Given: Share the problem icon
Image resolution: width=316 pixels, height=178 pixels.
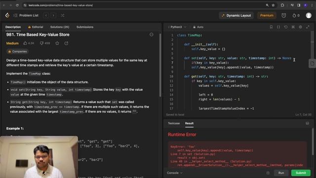Looking at the screenshot, I should click(66, 43).
